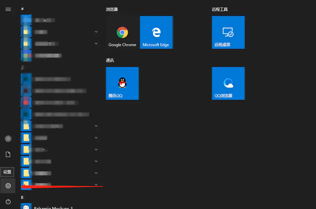Open the QQ浏览器 tile
The image size is (316, 209).
pyautogui.click(x=228, y=83)
